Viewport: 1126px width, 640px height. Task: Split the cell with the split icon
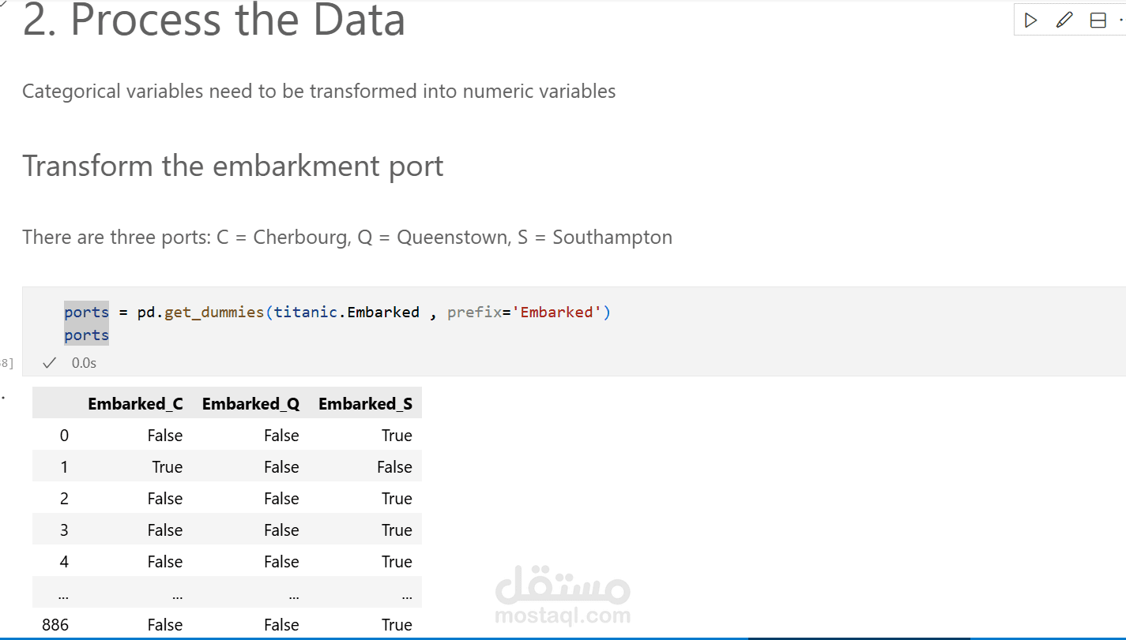(1098, 21)
